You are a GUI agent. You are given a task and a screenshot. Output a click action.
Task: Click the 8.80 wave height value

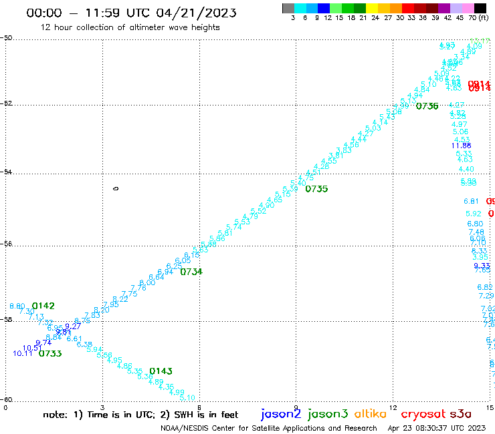[x=17, y=306]
